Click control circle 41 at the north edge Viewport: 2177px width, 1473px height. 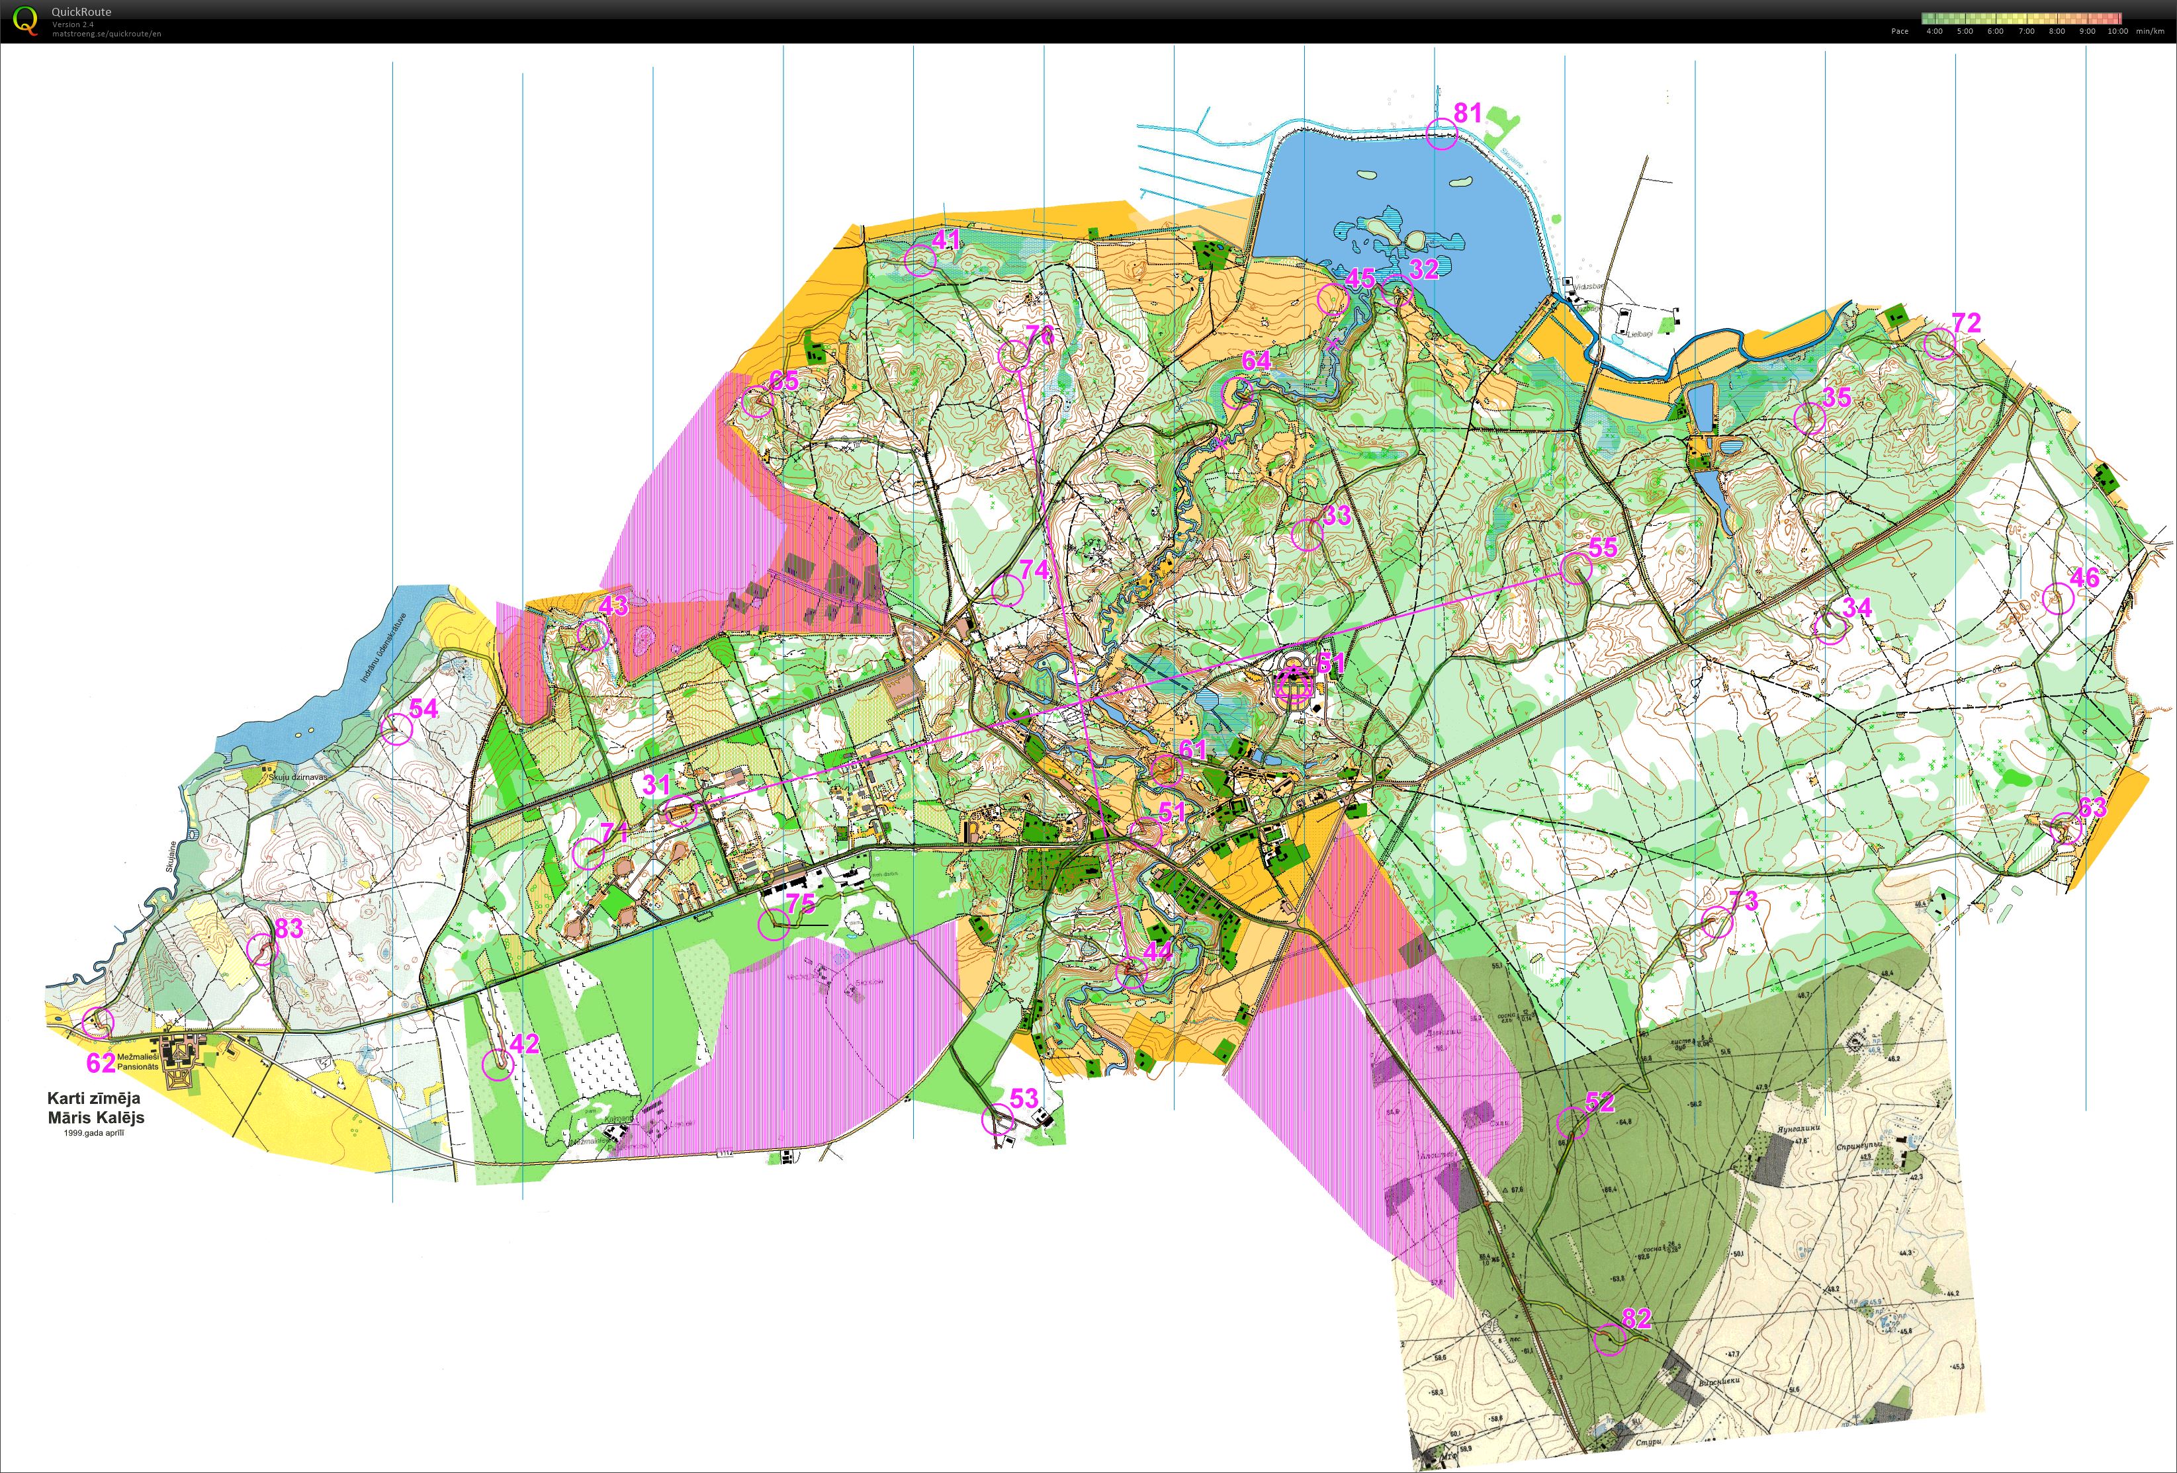[920, 261]
